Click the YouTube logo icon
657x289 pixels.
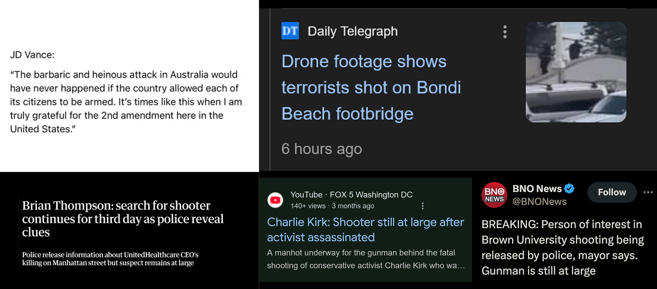275,200
